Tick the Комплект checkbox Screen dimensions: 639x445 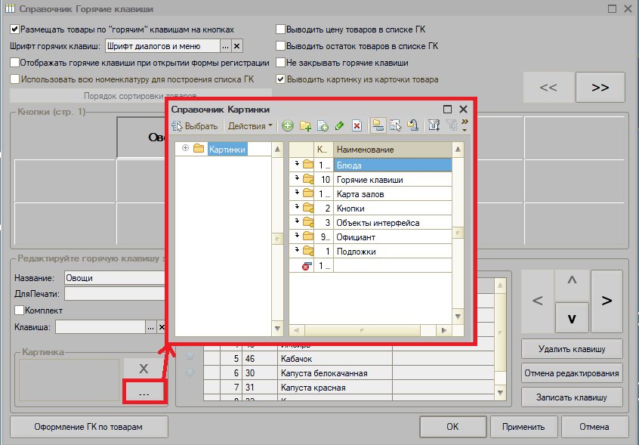(19, 310)
